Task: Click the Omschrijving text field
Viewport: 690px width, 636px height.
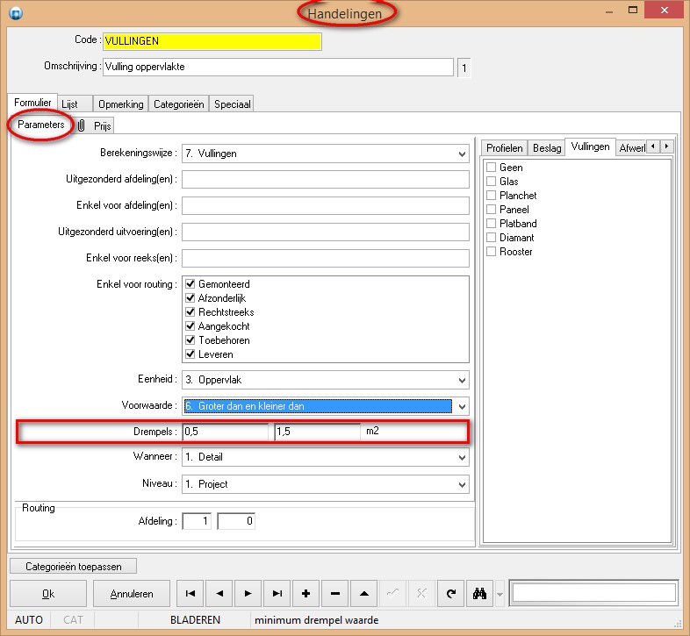Action: coord(278,67)
